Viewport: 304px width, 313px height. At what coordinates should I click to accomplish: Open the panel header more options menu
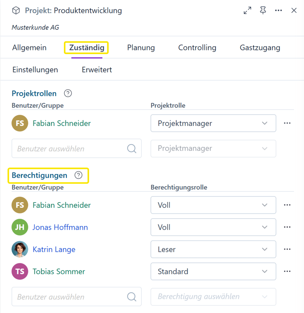[x=278, y=11]
